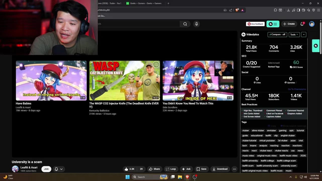Open the Side Scrollers channel link
322x181 pixels.
170,107
